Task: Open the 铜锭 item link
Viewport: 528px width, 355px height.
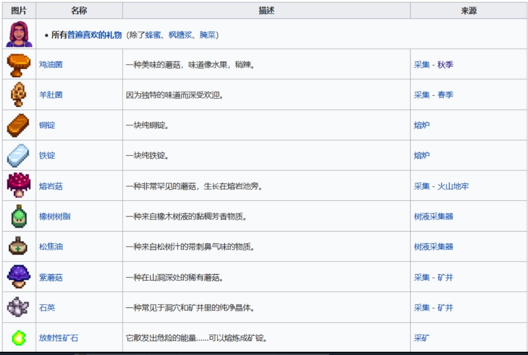Action: click(x=47, y=125)
